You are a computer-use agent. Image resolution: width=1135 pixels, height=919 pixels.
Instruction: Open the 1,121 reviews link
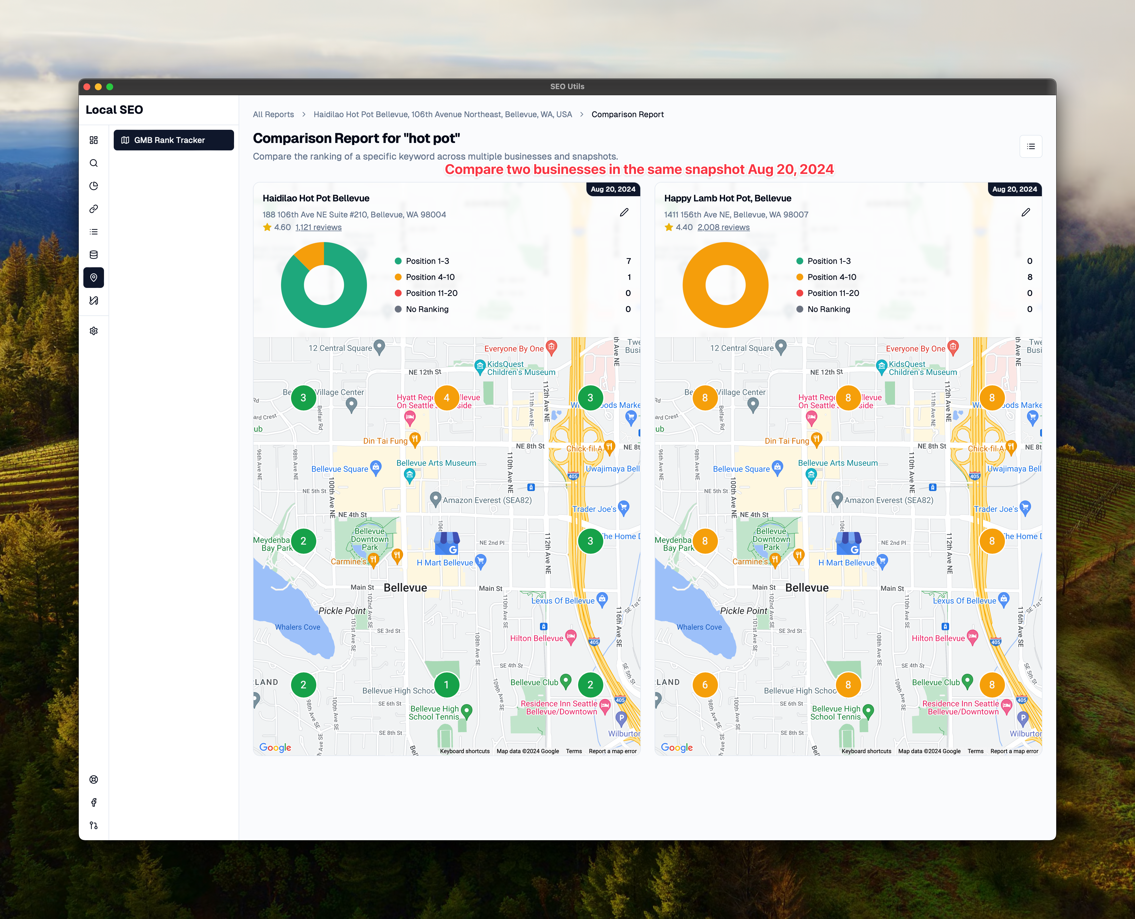pyautogui.click(x=318, y=227)
